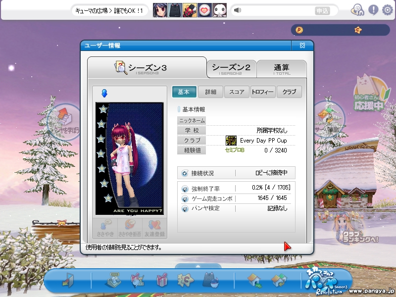396x297 pixels.
Task: Click the 1645 / 1645 combo value
Action: pyautogui.click(x=272, y=198)
